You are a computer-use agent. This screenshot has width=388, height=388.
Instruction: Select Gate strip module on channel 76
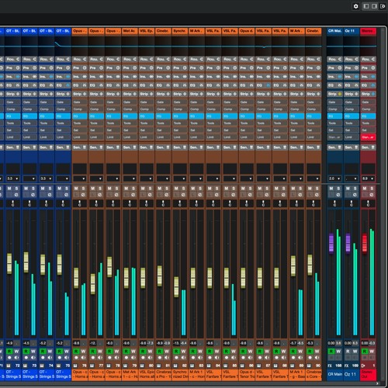pos(80,102)
